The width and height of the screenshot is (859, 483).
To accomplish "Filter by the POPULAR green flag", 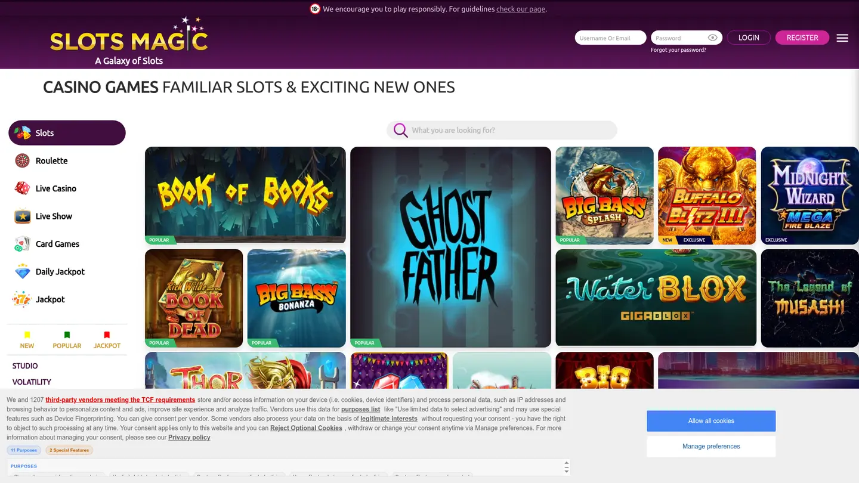I will click(67, 335).
